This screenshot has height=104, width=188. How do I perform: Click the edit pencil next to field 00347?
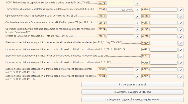[137, 10]
